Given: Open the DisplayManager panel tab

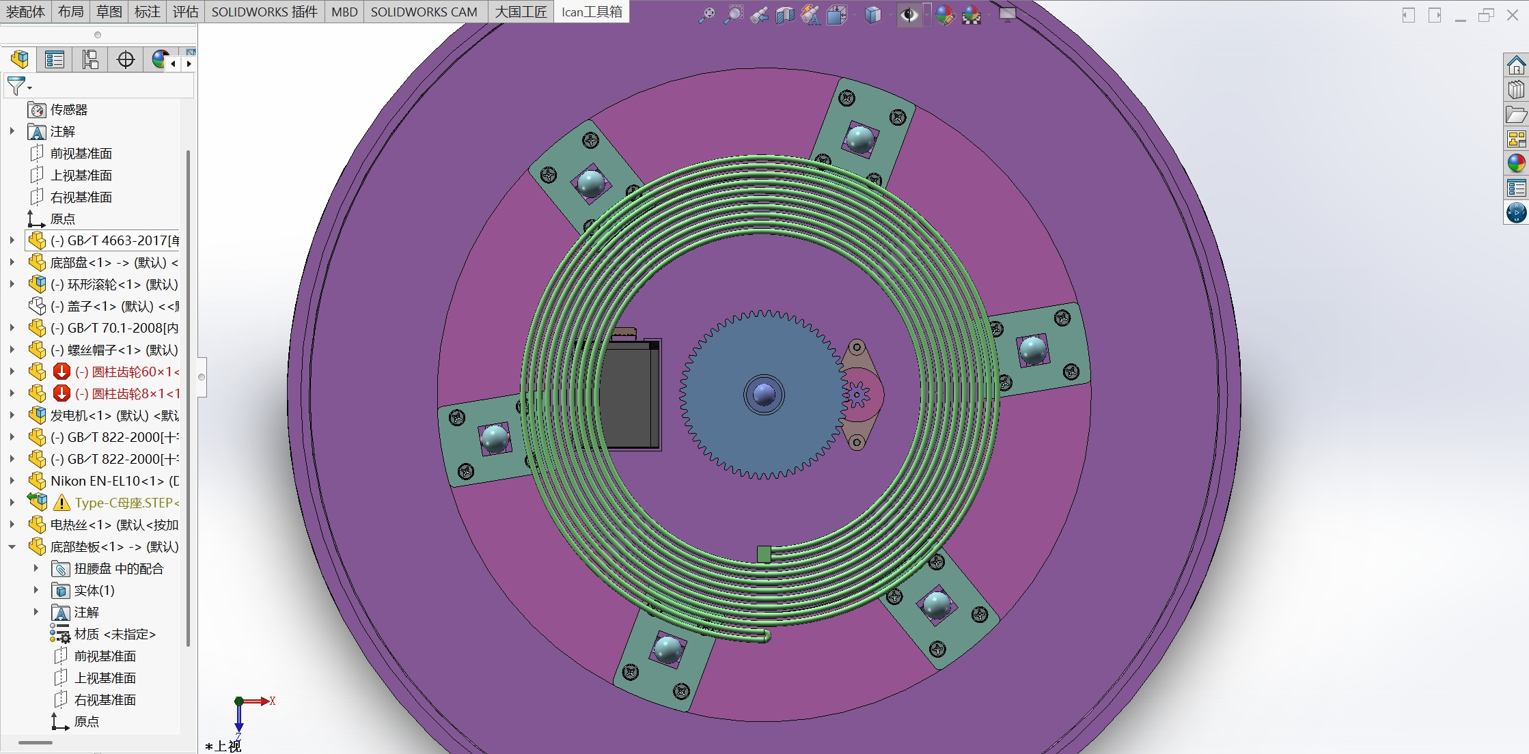Looking at the screenshot, I should [x=160, y=59].
